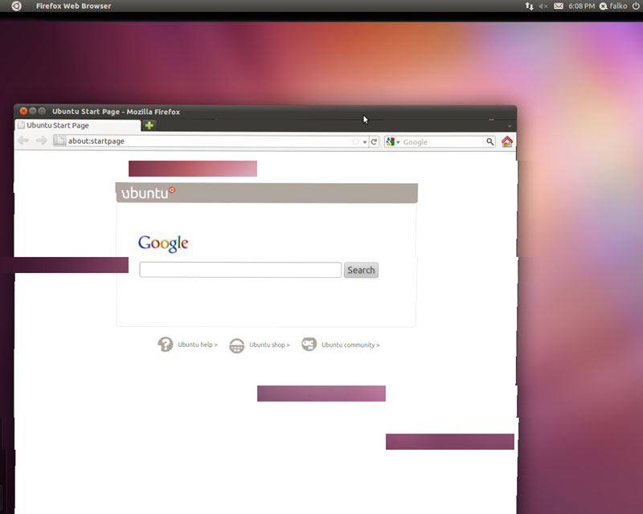Screen dimensions: 643x514
Task: Click the page identity icon in address bar
Action: pos(59,141)
